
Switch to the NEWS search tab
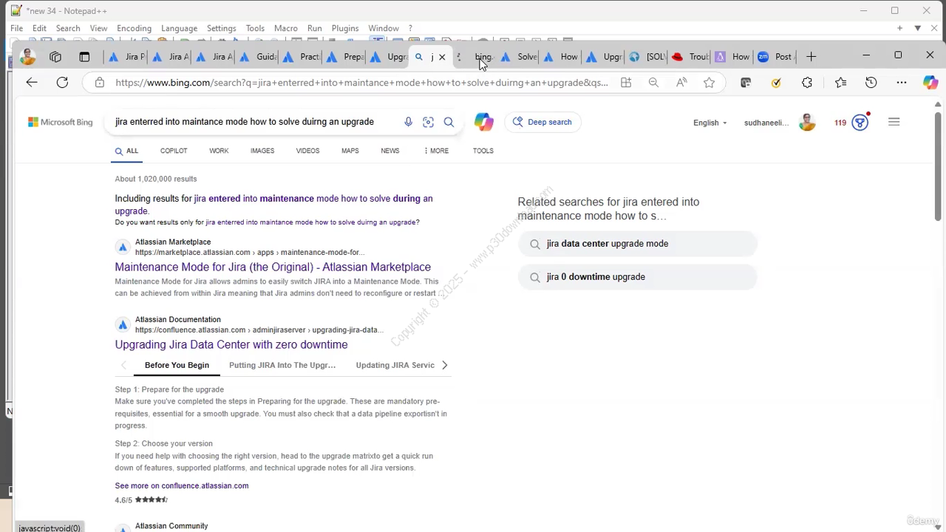pyautogui.click(x=390, y=151)
